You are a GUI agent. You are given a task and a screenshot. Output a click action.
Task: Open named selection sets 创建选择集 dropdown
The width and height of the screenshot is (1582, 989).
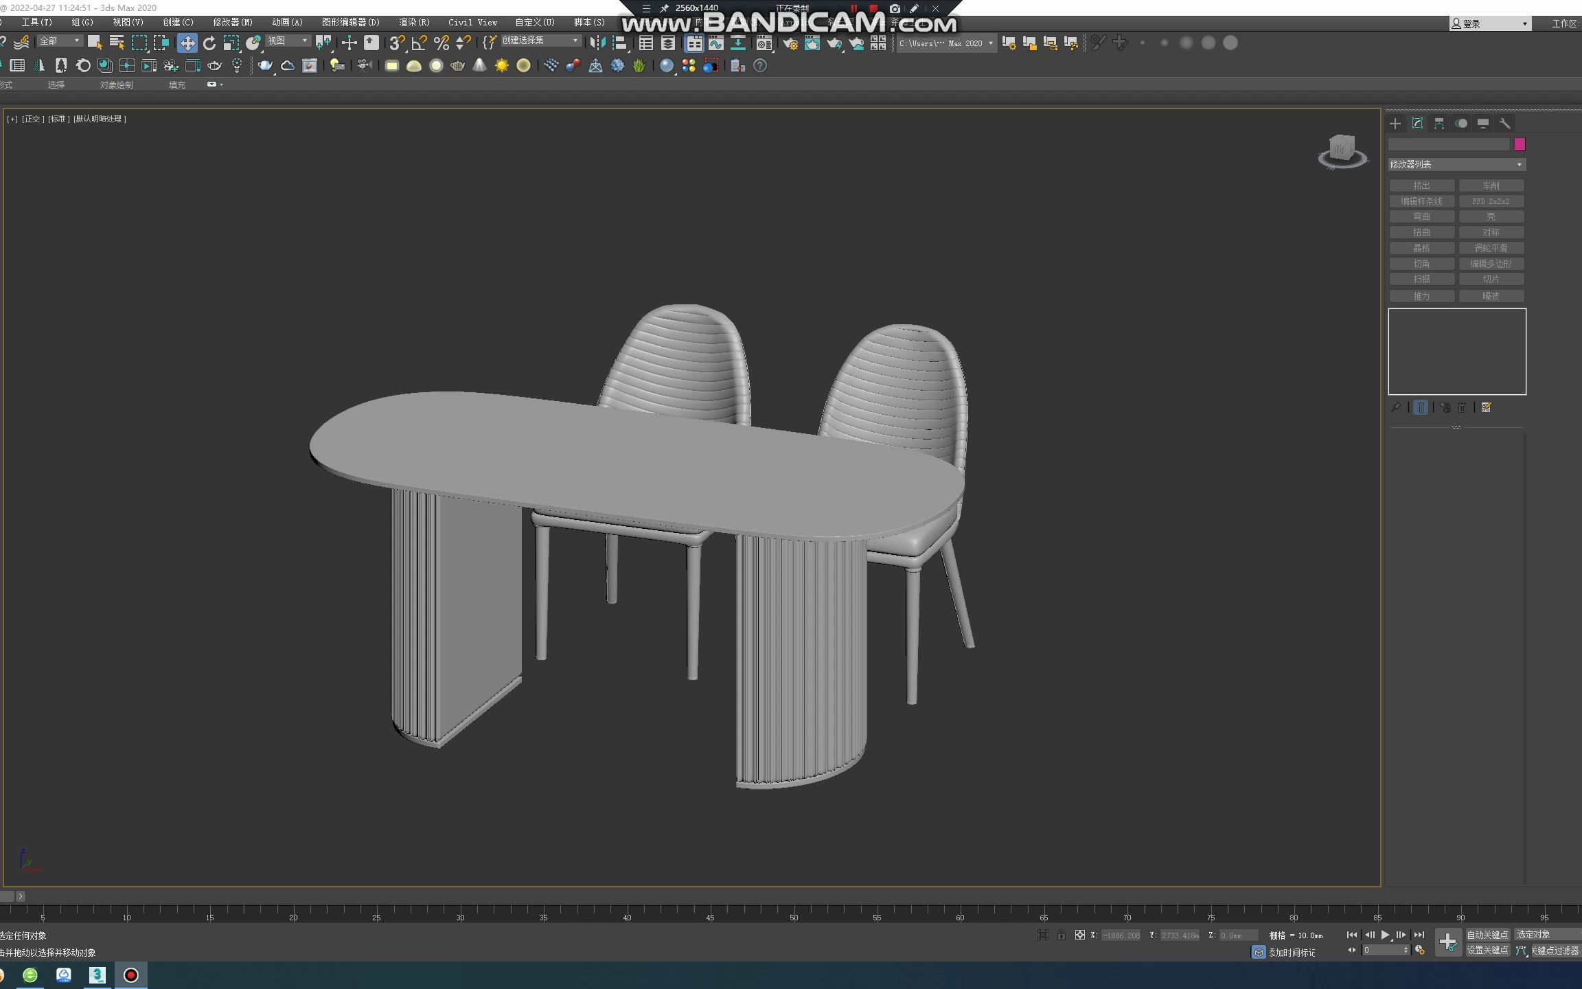(540, 41)
